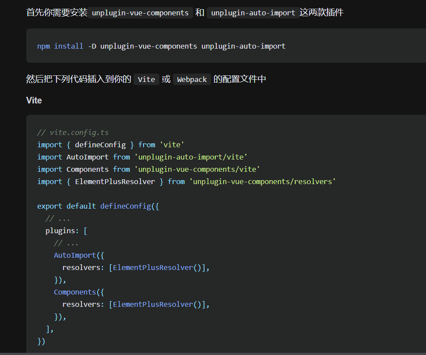Click the '-D' flag in npm command

[x=92, y=46]
